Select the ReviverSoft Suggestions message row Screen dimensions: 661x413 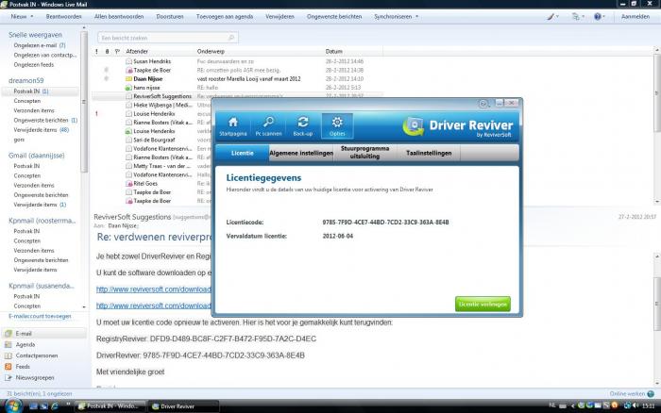(x=238, y=96)
